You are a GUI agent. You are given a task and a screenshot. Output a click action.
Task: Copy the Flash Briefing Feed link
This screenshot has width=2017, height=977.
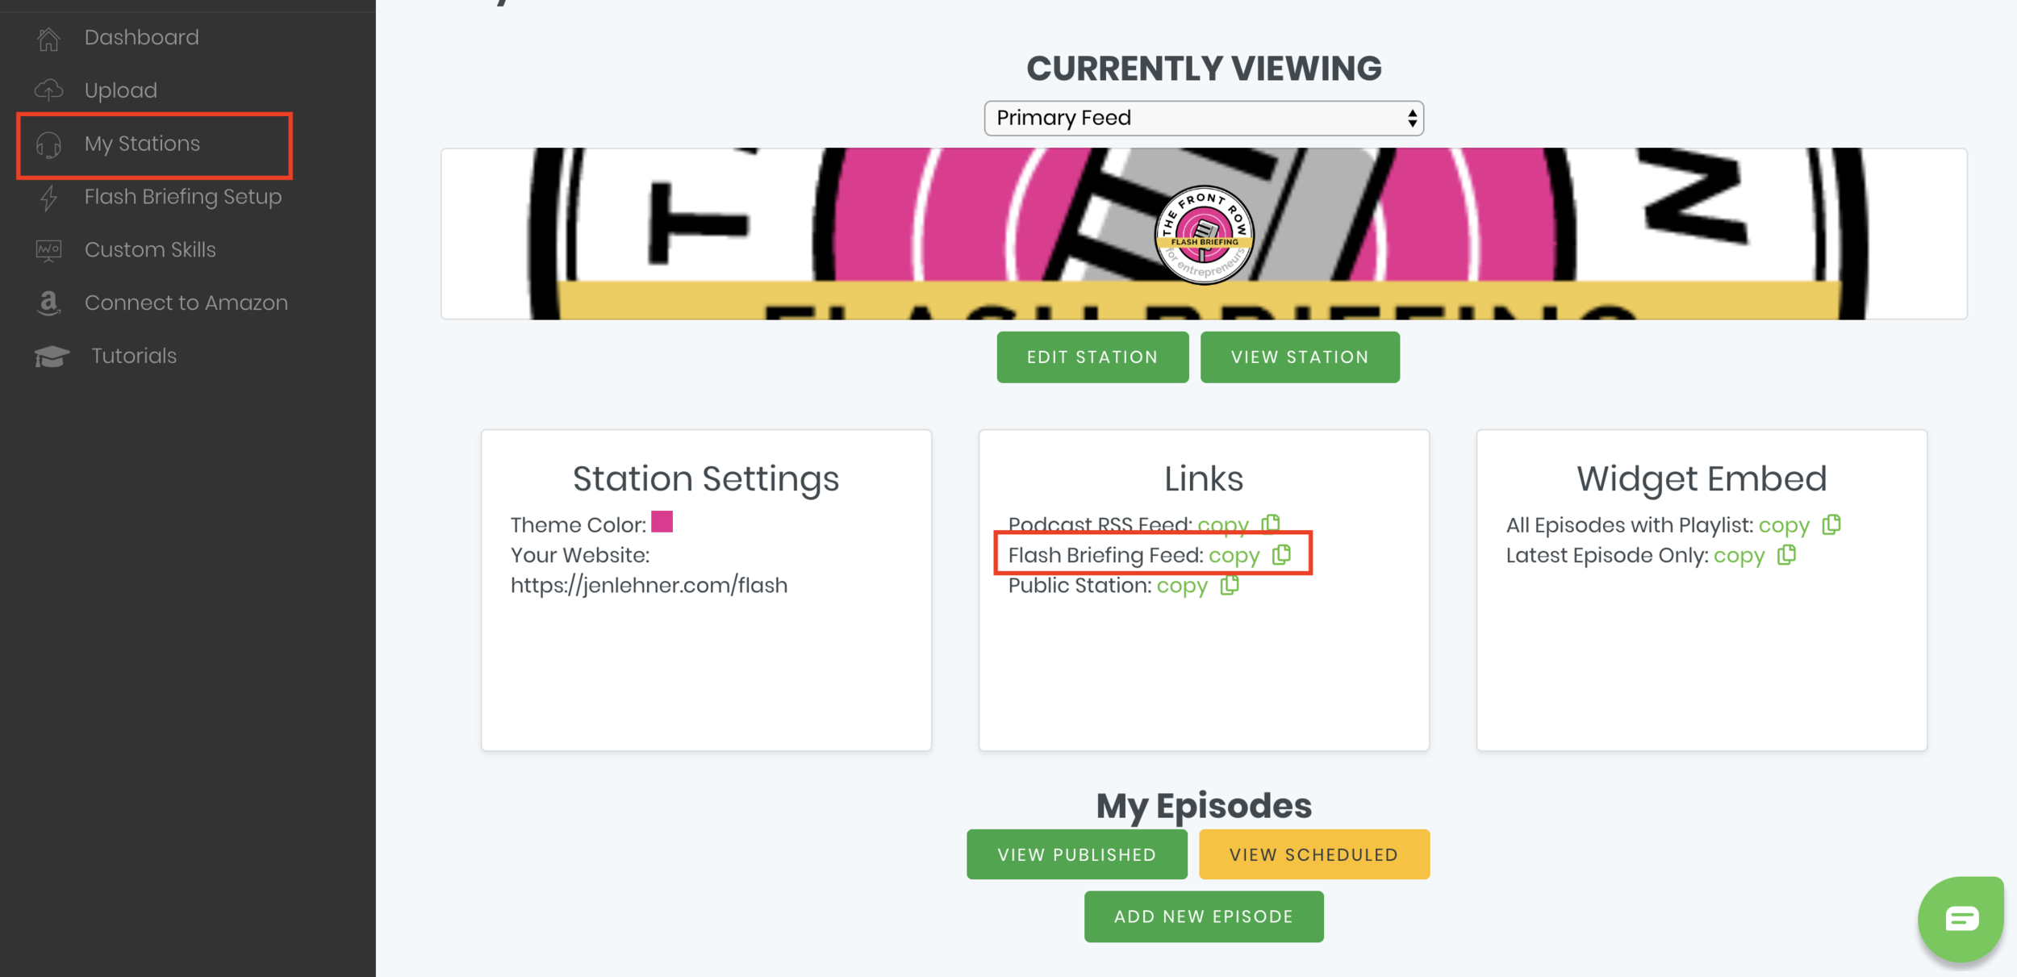click(1234, 556)
